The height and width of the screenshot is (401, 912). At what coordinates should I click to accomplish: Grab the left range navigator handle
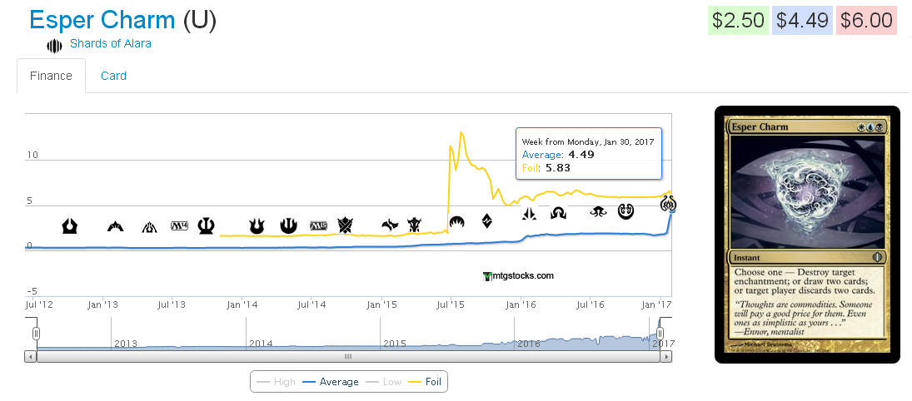click(x=36, y=334)
